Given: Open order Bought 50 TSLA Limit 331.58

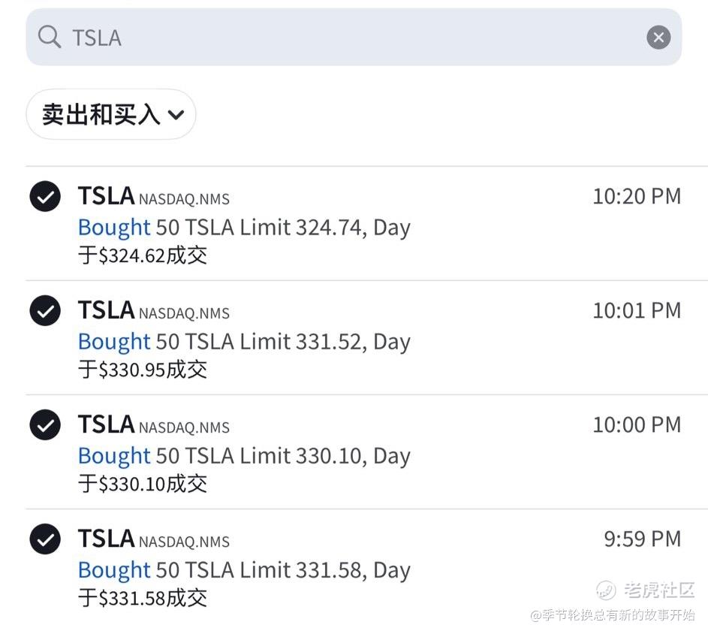Looking at the screenshot, I should coord(244,569).
